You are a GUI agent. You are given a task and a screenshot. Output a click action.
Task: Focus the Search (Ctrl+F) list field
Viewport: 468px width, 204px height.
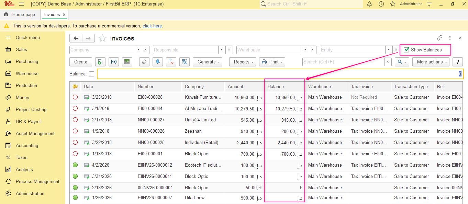pos(343,62)
